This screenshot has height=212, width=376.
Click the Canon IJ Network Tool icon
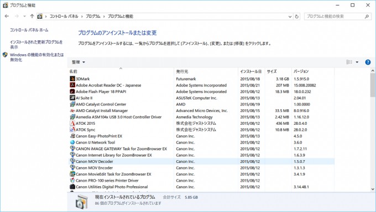72,142
